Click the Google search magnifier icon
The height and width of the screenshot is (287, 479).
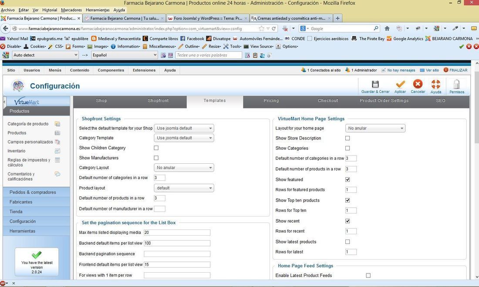tap(376, 28)
